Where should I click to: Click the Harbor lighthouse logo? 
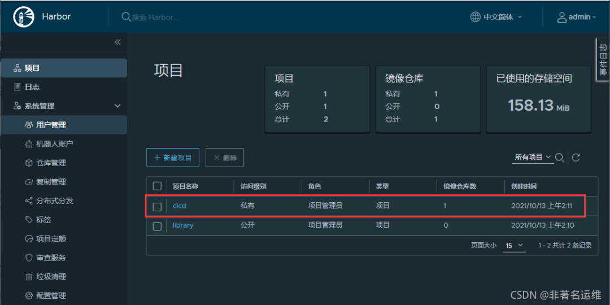click(24, 17)
